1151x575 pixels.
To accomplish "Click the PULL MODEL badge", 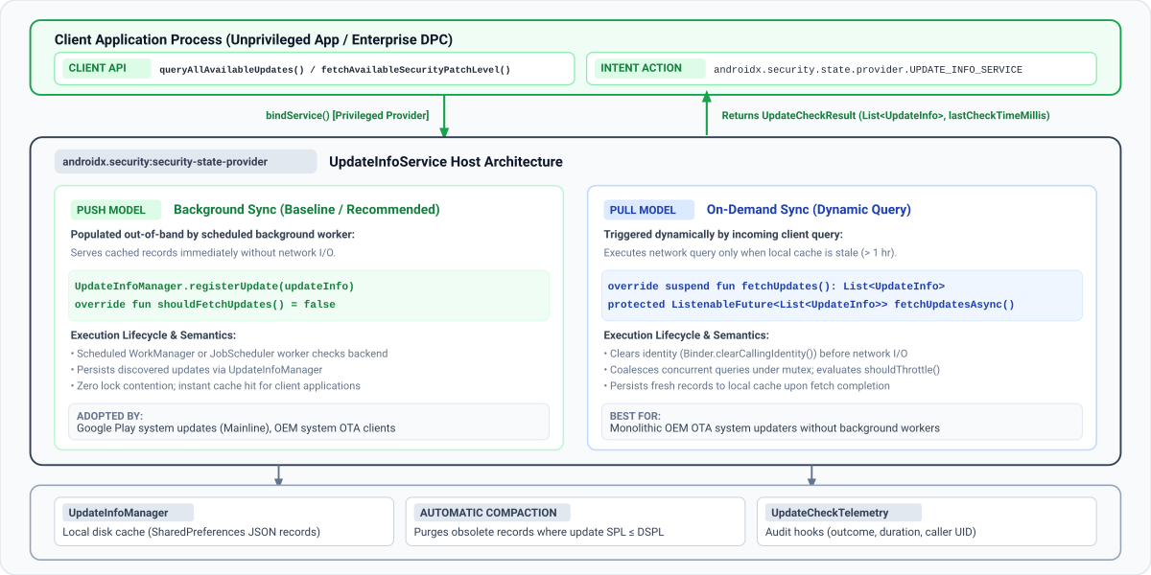I will [x=649, y=210].
